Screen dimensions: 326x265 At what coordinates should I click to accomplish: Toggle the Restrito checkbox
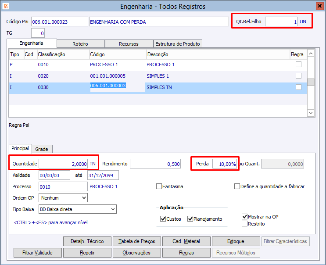tap(245, 224)
